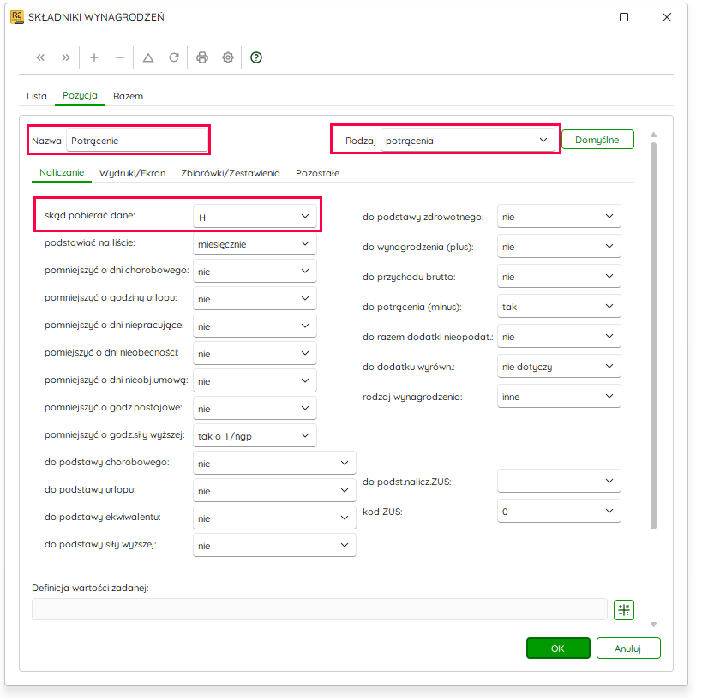Open the 'do podstawy urlopu' dropdown
The width and height of the screenshot is (708, 700).
(x=274, y=491)
